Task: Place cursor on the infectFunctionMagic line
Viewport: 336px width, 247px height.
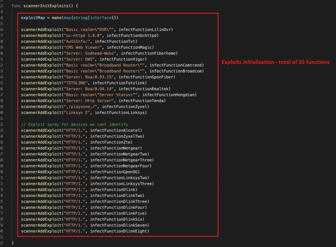Action: pyautogui.click(x=87, y=47)
